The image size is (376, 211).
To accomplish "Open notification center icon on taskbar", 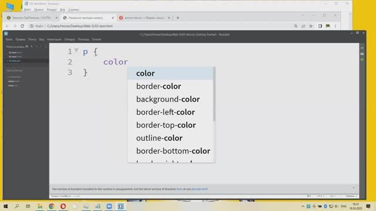I will point(368,206).
